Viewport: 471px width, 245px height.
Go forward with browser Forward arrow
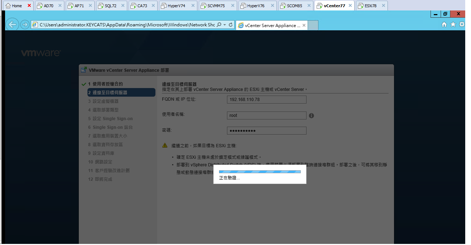coord(25,25)
